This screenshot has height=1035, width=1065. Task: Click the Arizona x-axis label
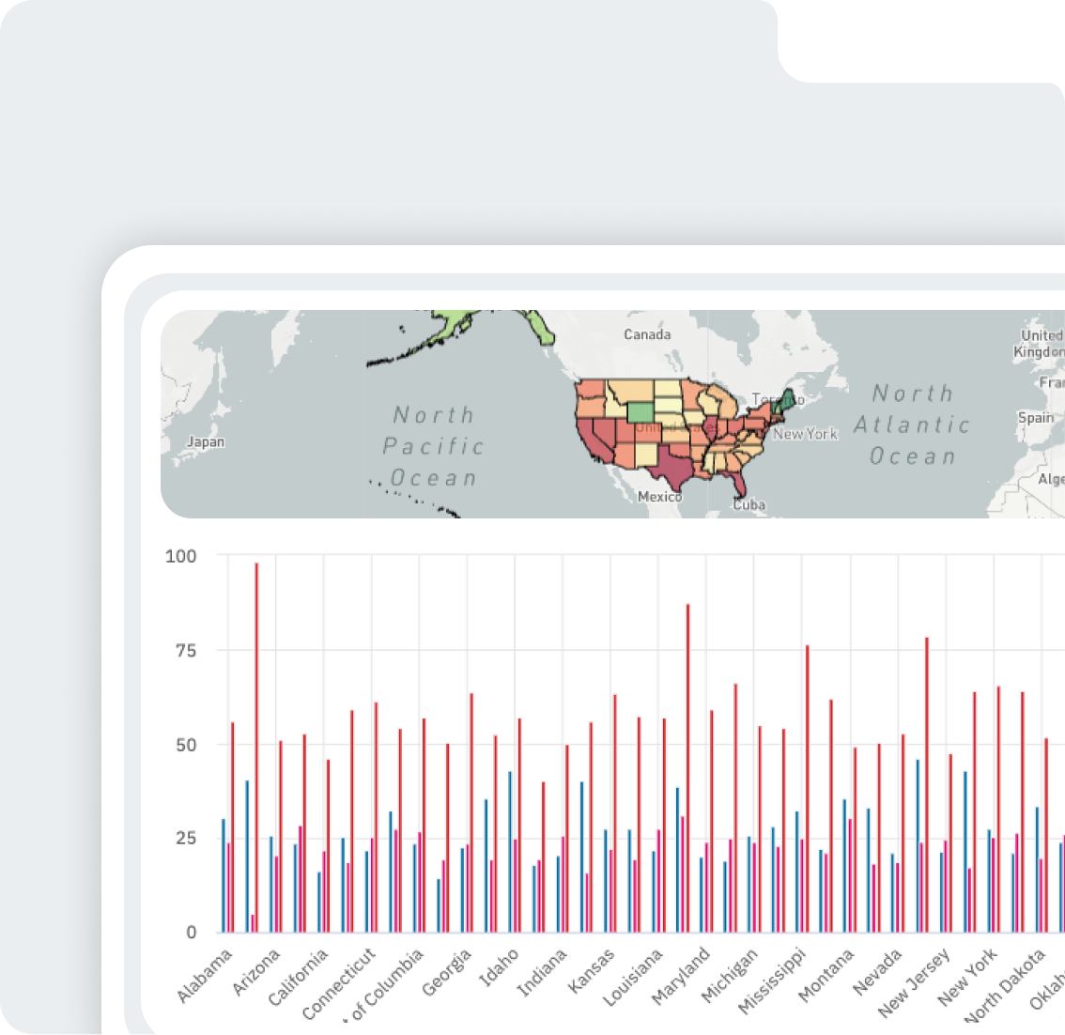[x=256, y=972]
